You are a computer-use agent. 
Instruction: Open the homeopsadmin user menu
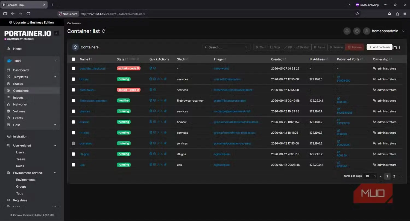tap(384, 31)
